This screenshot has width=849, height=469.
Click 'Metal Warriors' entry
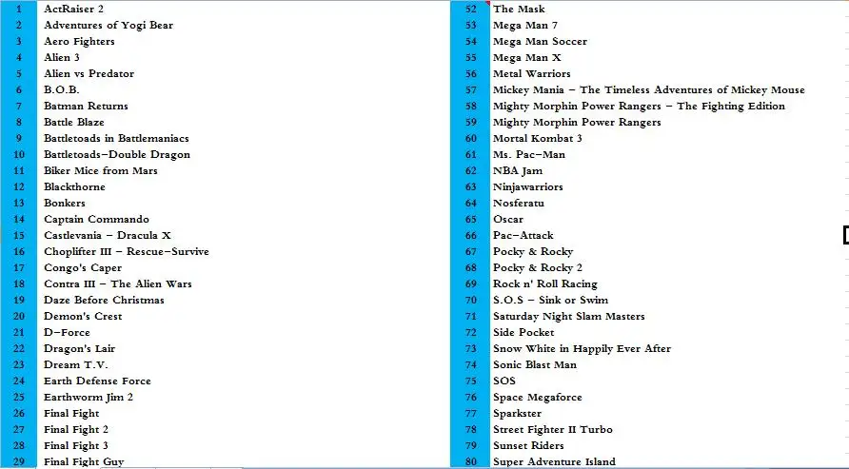coord(531,73)
